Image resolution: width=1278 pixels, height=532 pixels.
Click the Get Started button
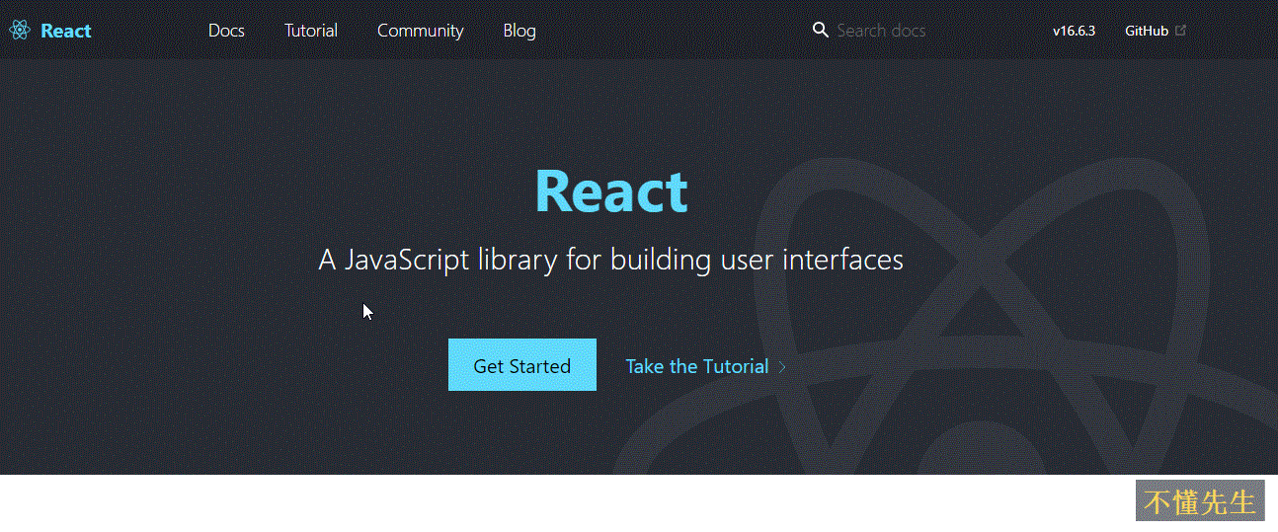(522, 365)
